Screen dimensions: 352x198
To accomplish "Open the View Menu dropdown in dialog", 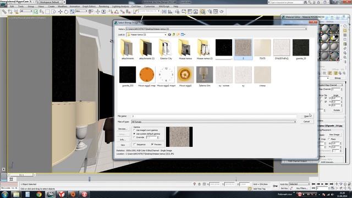I will pyautogui.click(x=183, y=35).
